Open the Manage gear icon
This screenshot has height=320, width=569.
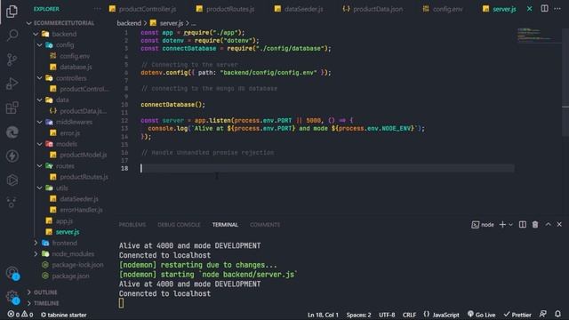pos(12,296)
